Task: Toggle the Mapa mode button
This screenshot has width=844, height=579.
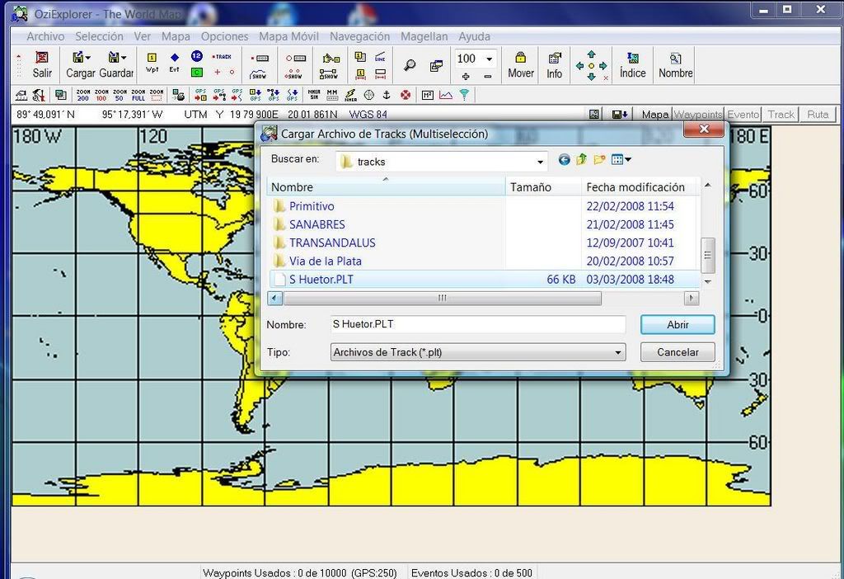Action: tap(654, 114)
